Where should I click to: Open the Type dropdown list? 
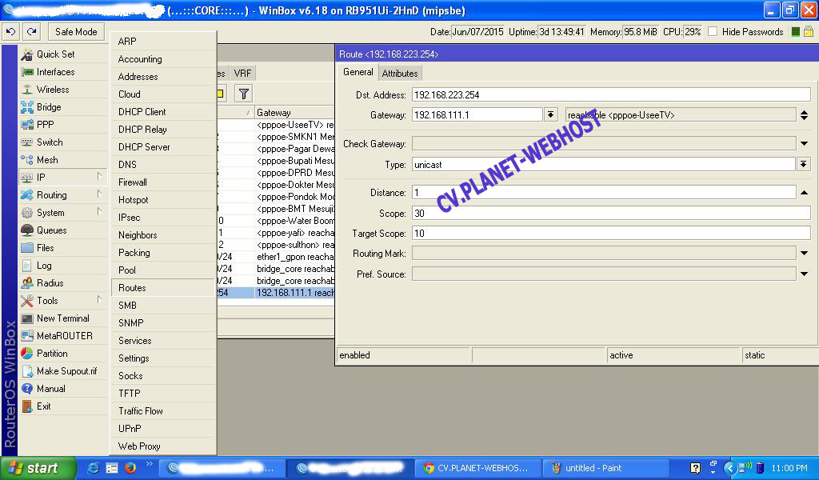[x=803, y=165]
